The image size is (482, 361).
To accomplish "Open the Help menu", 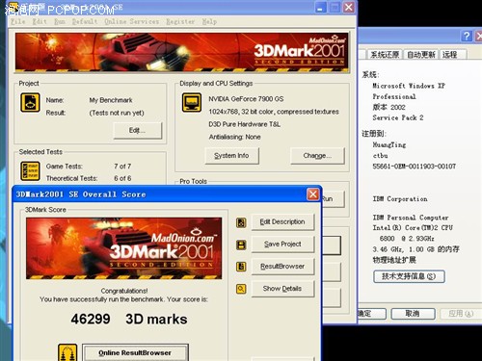I will pos(209,21).
